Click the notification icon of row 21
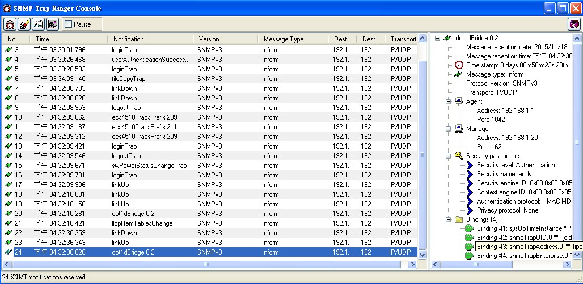Viewport: 583px width, 284px height. coord(8,223)
